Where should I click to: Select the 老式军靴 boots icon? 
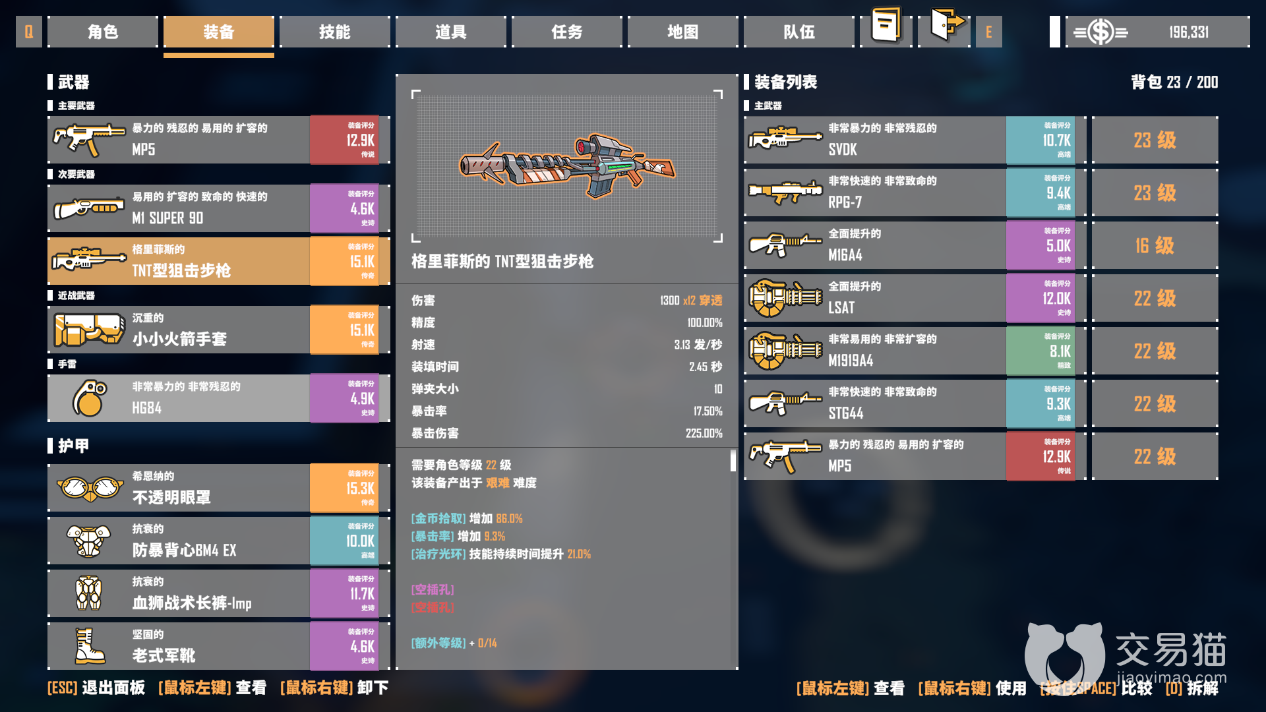90,645
